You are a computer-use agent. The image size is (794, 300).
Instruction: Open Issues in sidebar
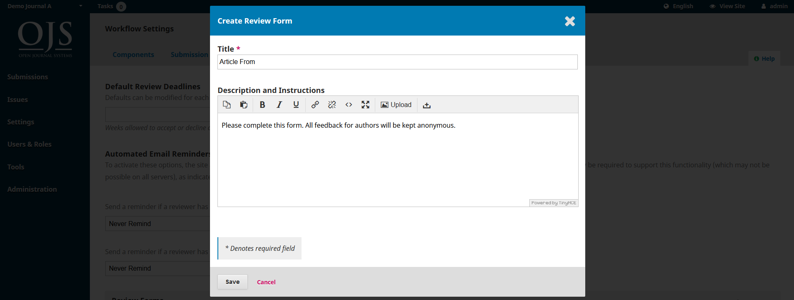(17, 100)
